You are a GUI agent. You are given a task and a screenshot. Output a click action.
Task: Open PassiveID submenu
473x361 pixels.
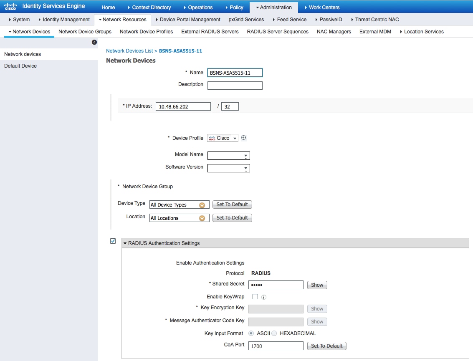click(329, 20)
